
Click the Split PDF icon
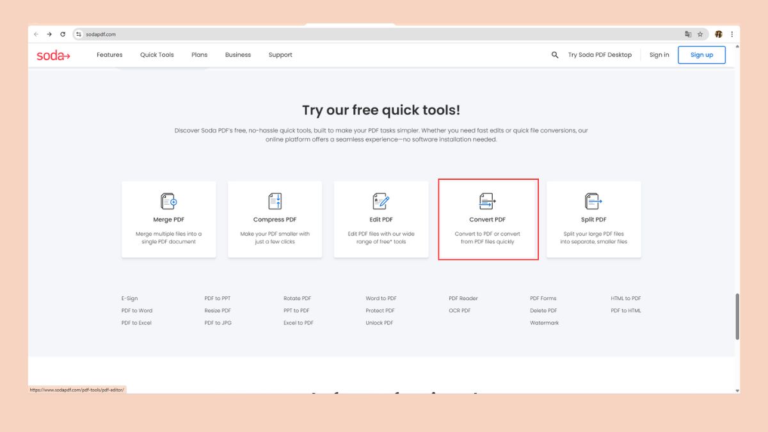[593, 201]
